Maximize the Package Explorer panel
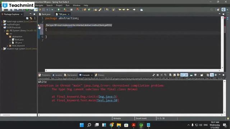This screenshot has width=230, height=129. point(34,14)
